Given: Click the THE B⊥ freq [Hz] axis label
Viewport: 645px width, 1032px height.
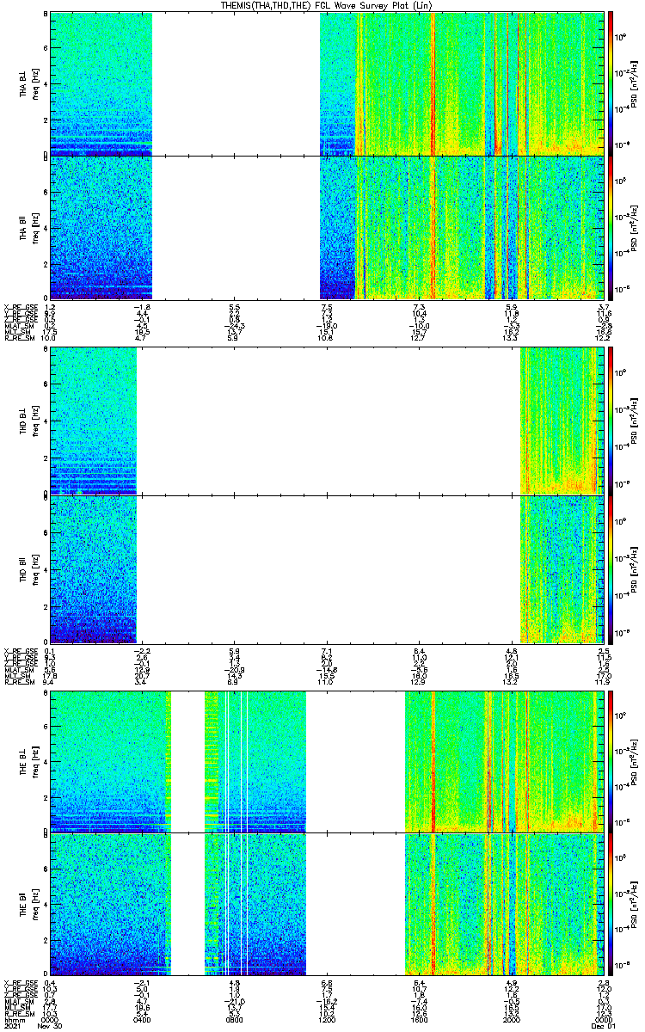Looking at the screenshot, I should coord(34,761).
